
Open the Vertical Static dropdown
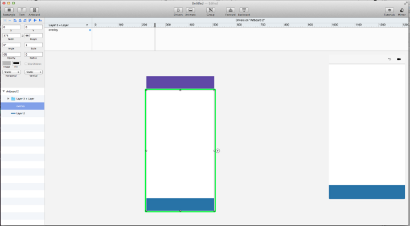click(x=34, y=72)
